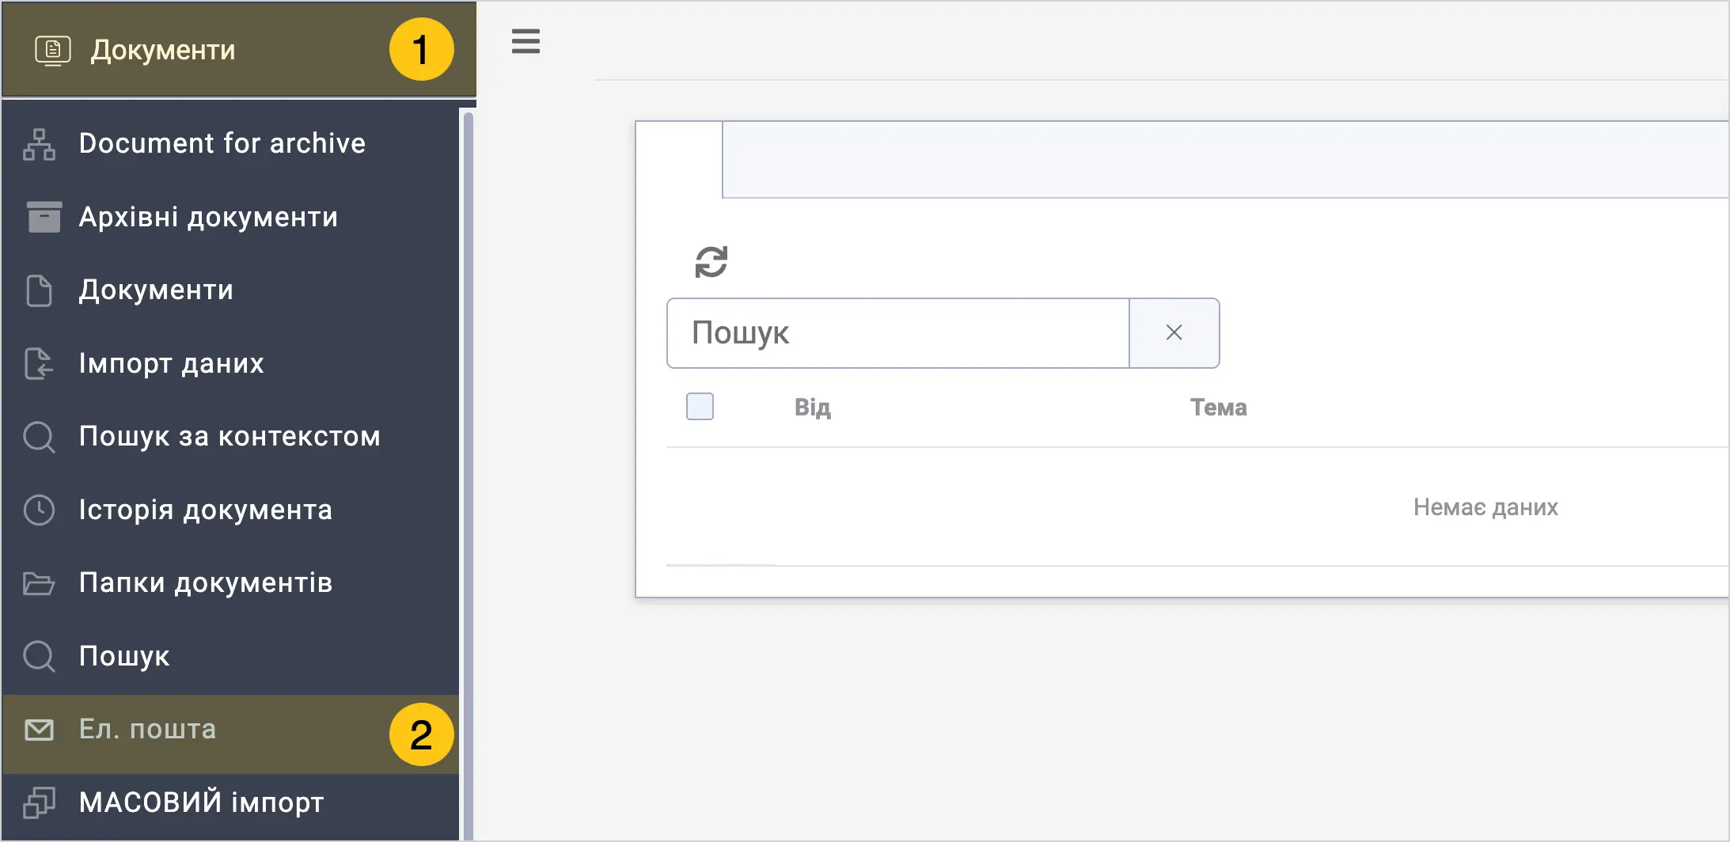The height and width of the screenshot is (842, 1730).
Task: Click the Імпорт даних file-import icon
Action: coord(39,363)
